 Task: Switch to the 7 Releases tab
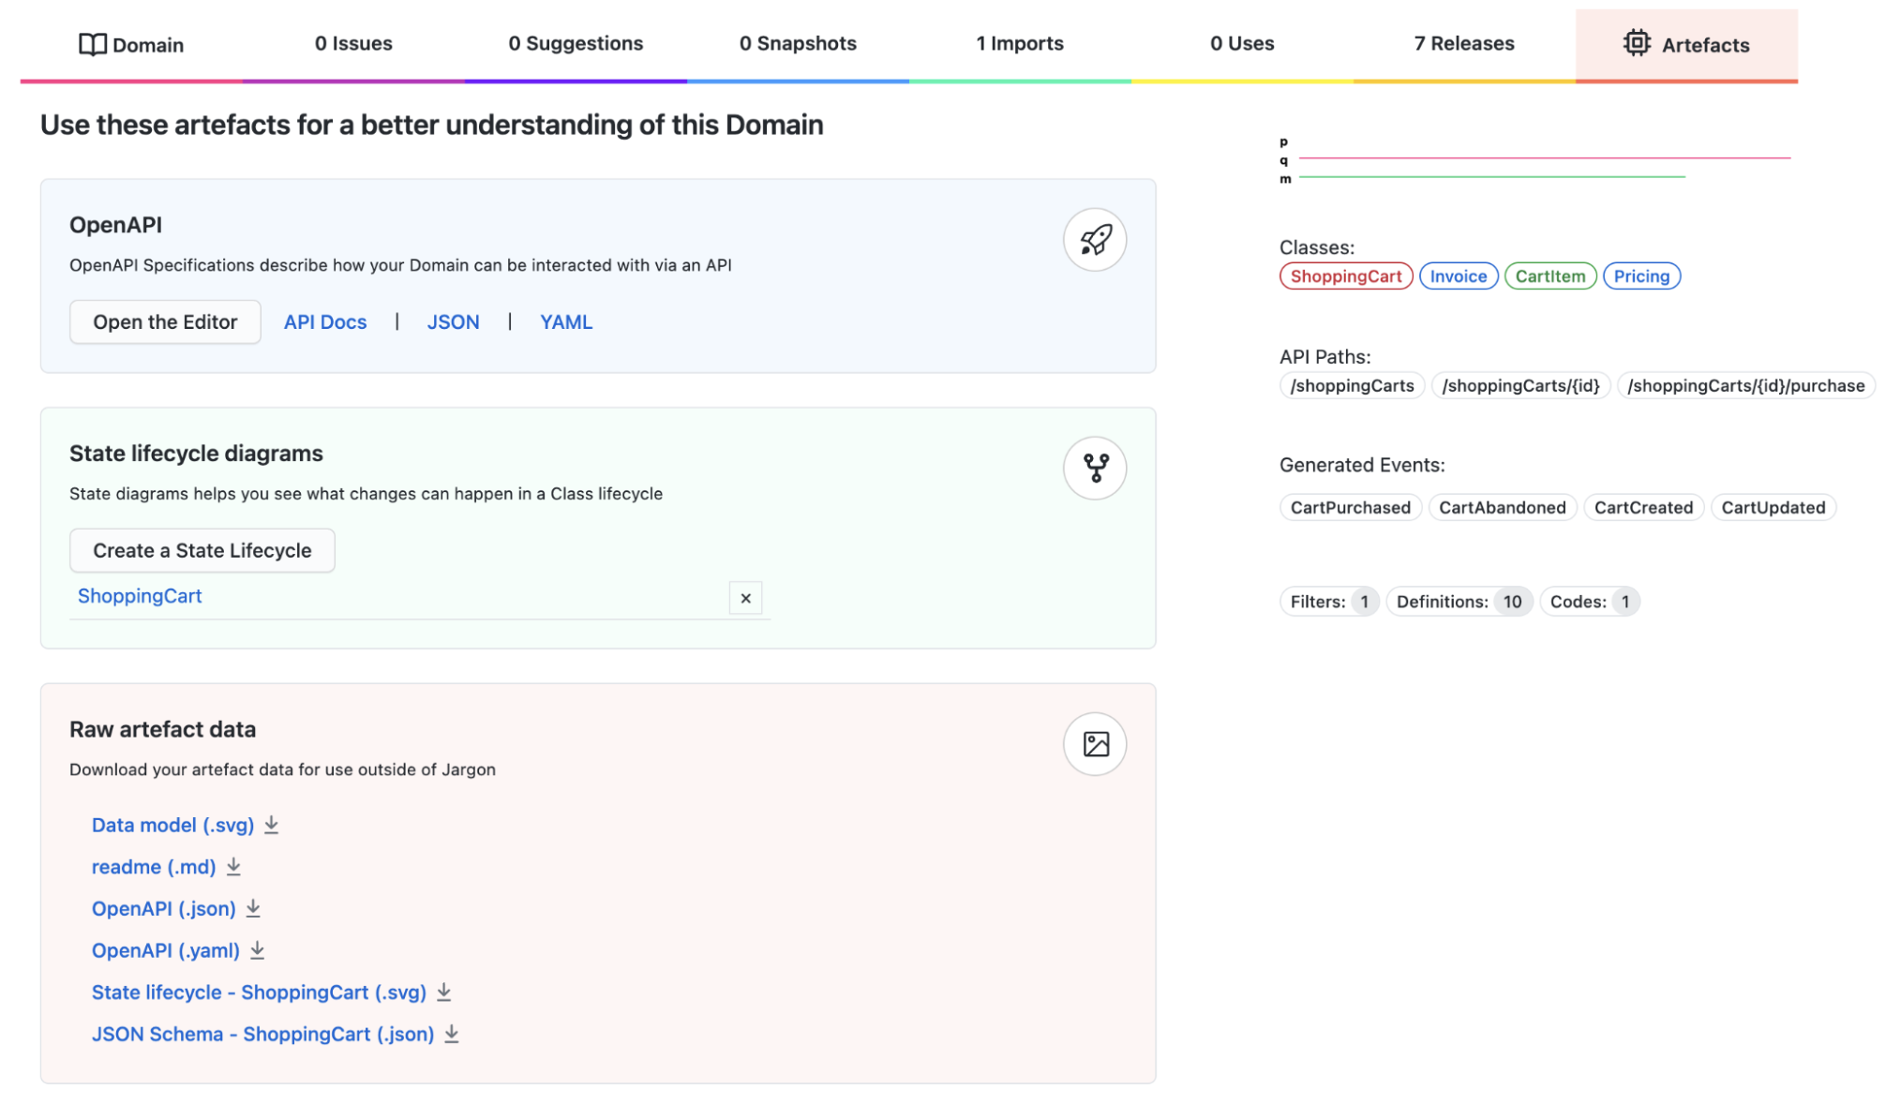tap(1463, 43)
